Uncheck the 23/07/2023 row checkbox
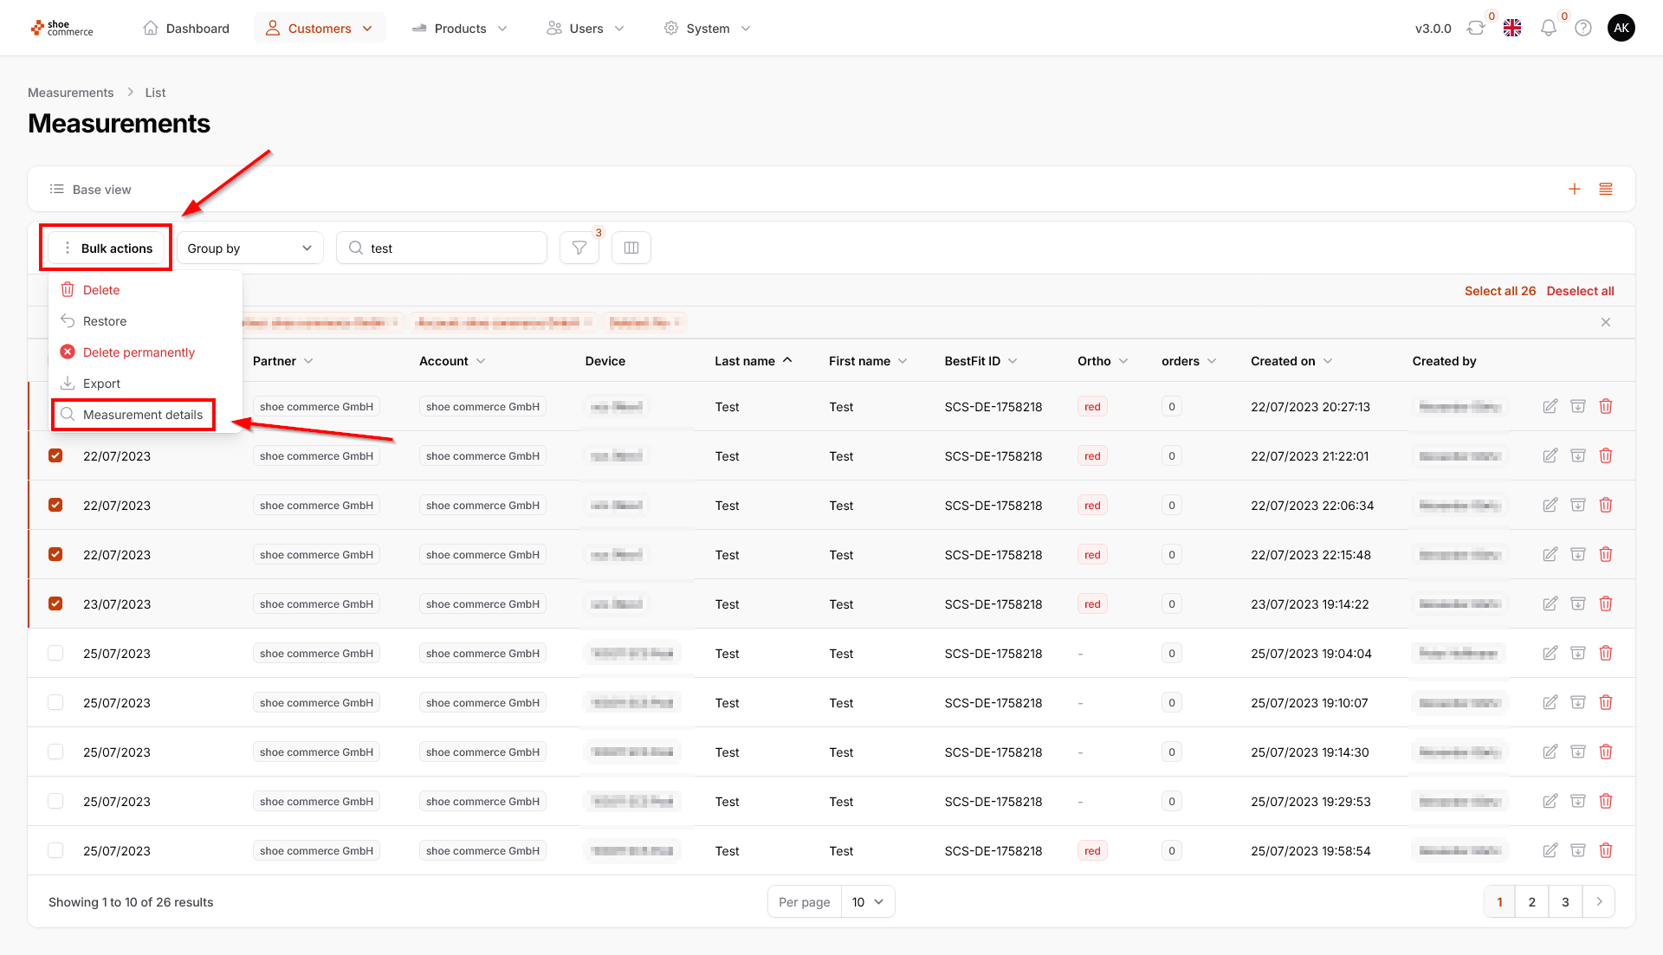The height and width of the screenshot is (955, 1663). tap(55, 603)
